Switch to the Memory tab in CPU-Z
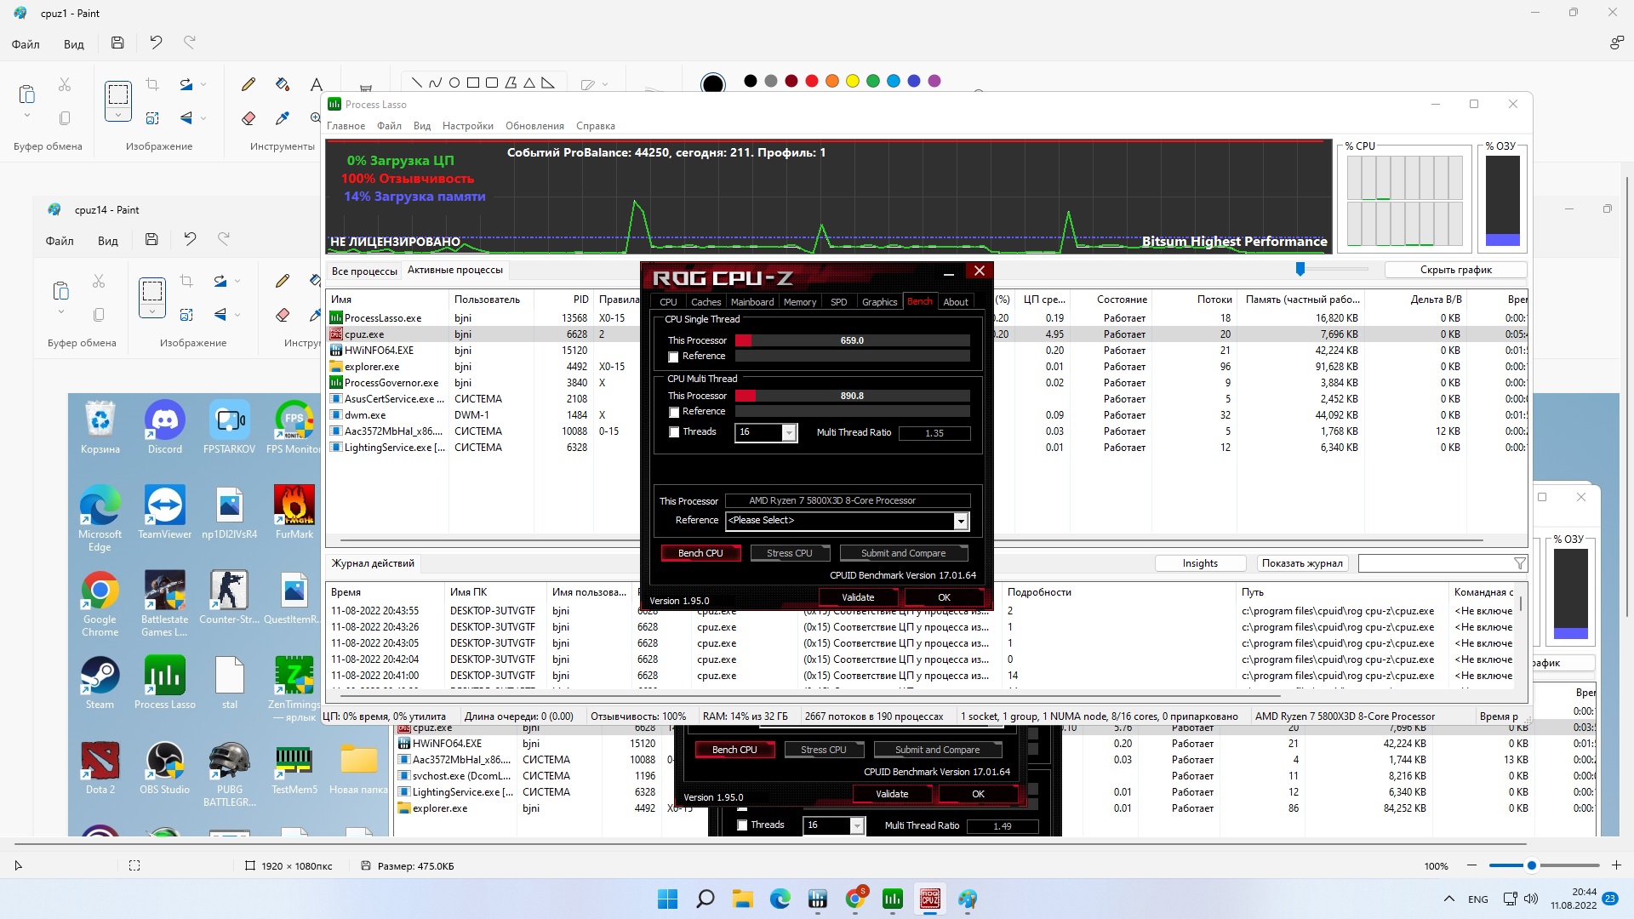Image resolution: width=1634 pixels, height=919 pixels. pyautogui.click(x=799, y=302)
